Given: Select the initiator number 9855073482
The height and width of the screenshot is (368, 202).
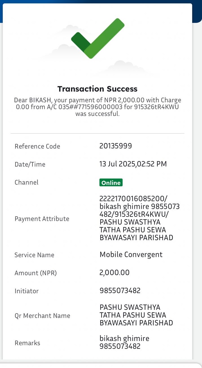Looking at the screenshot, I should [x=120, y=290].
